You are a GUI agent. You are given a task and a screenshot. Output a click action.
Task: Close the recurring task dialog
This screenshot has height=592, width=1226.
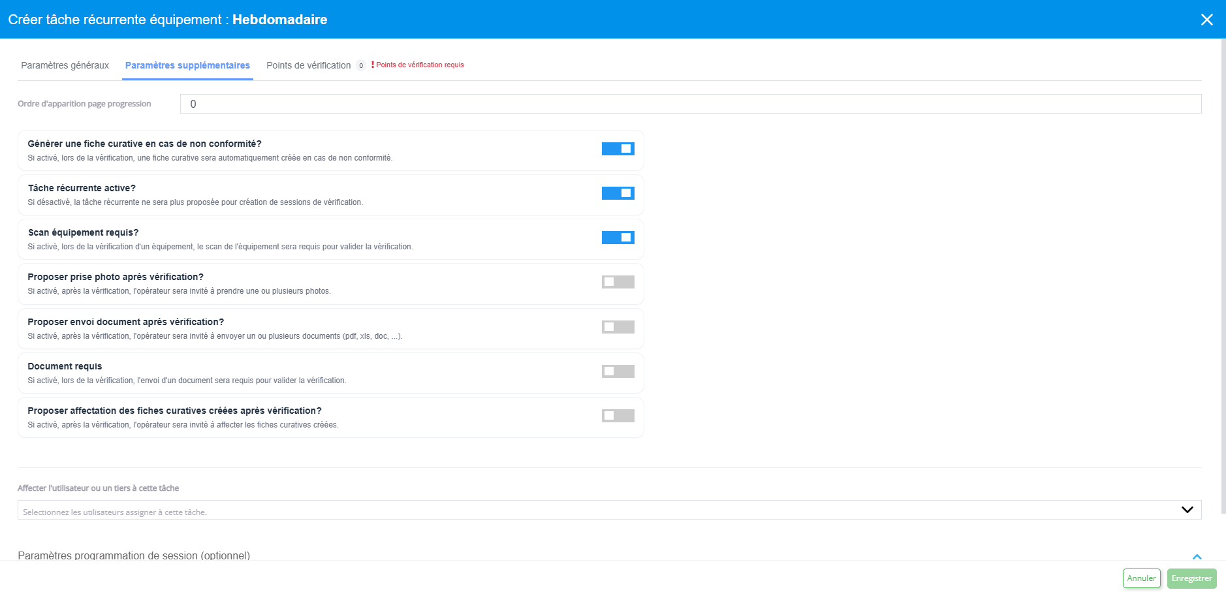coord(1206,20)
